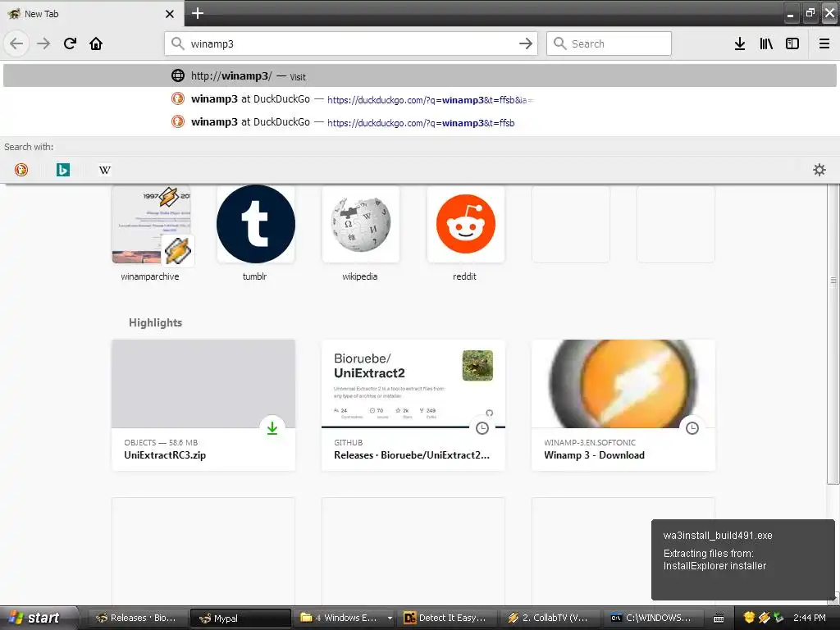Click the on-screen keyboard icon in taskbar
Screen dimensions: 840x630
(719, 619)
